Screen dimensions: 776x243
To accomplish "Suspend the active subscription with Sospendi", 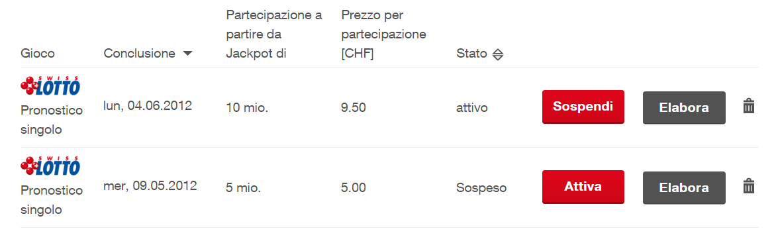I will [583, 107].
